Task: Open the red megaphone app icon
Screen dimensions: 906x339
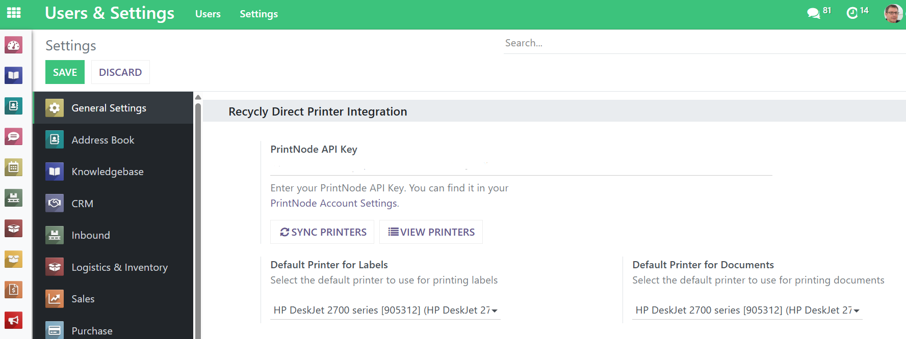Action: pyautogui.click(x=14, y=320)
